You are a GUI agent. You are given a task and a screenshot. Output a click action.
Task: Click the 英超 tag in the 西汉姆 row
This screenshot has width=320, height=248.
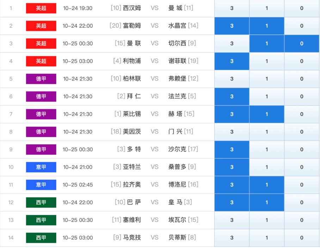coord(41,8)
